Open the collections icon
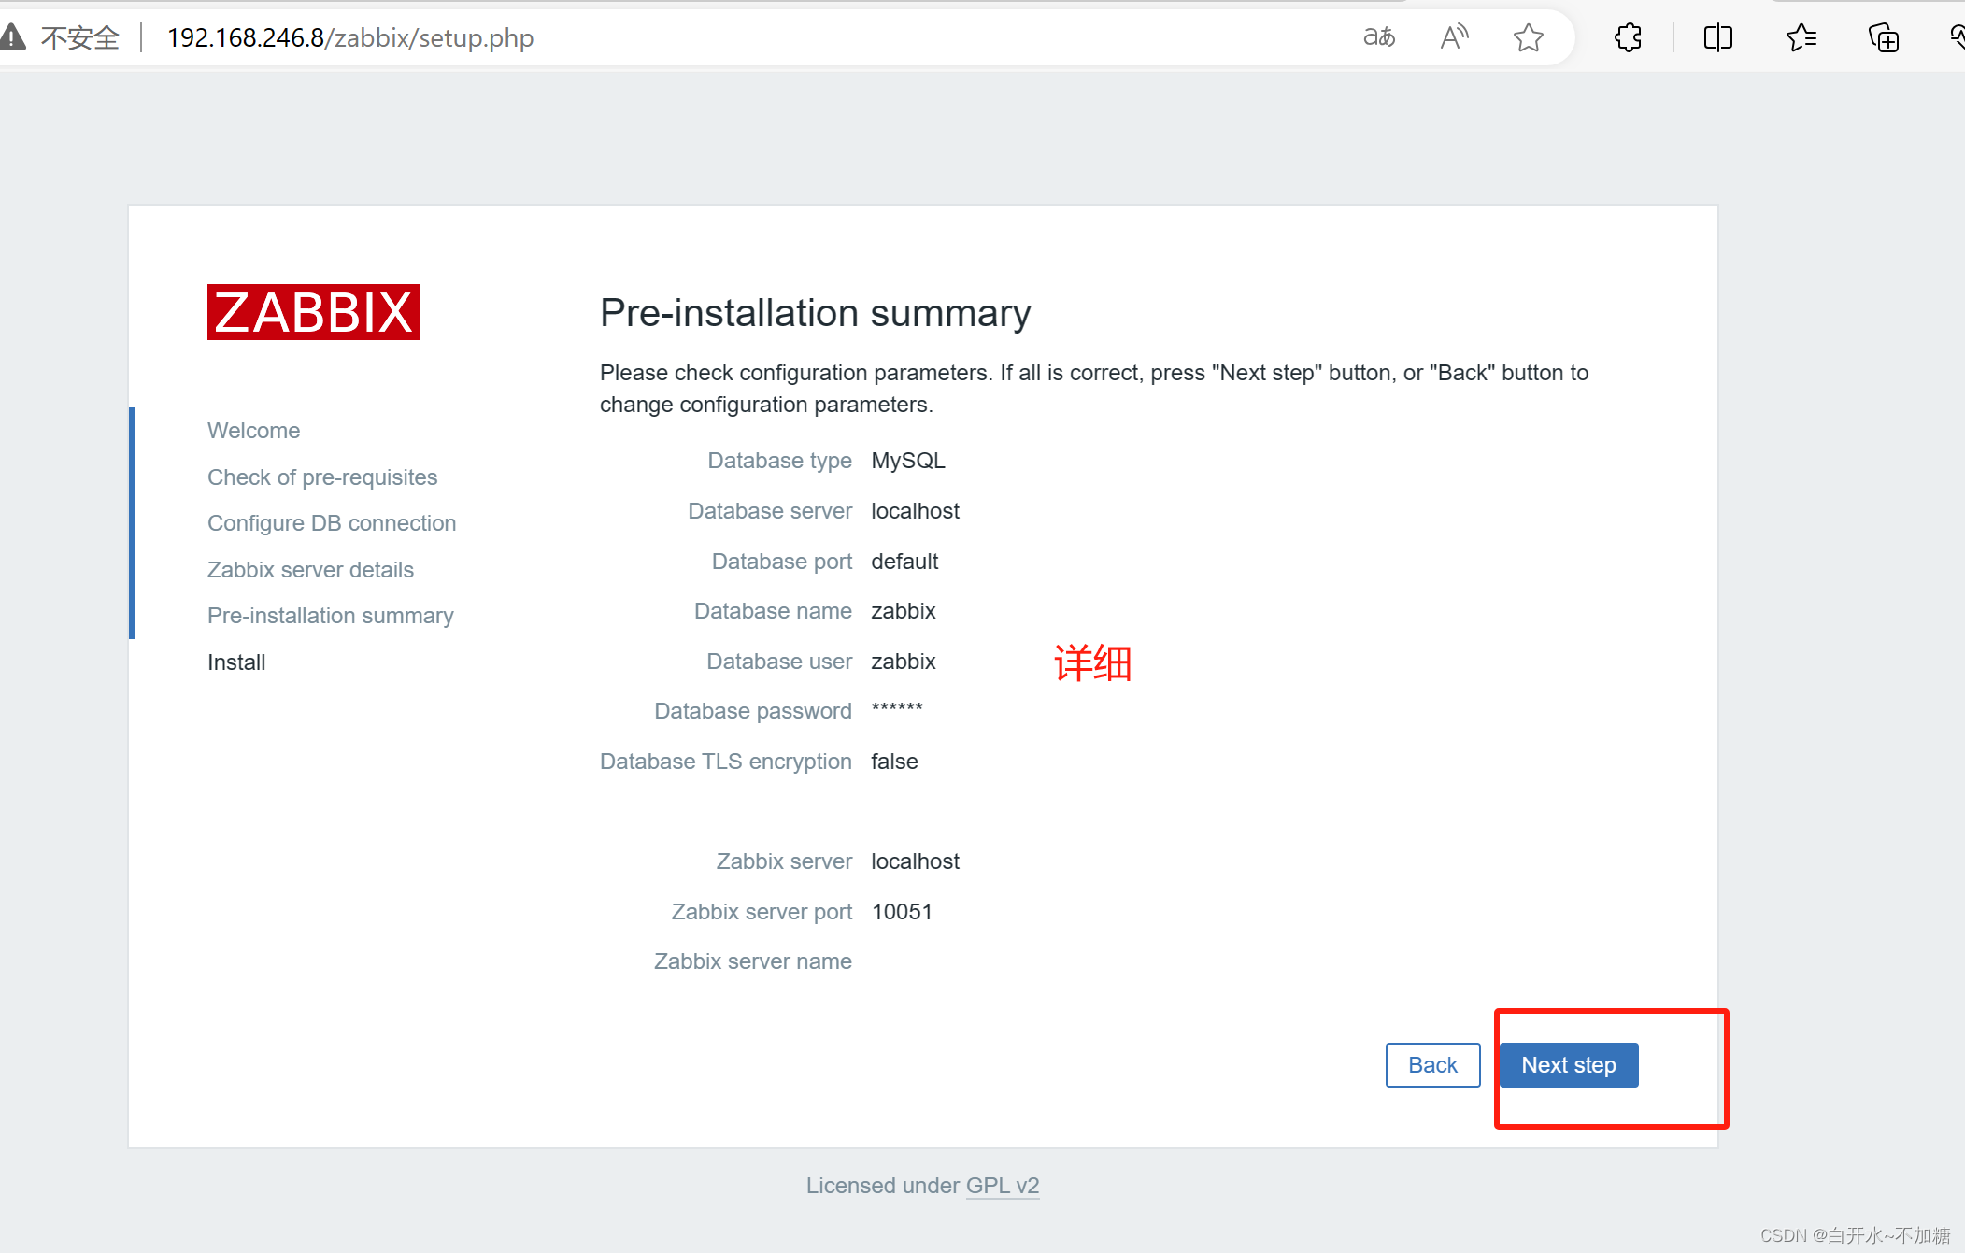The height and width of the screenshot is (1253, 1965). point(1883,37)
